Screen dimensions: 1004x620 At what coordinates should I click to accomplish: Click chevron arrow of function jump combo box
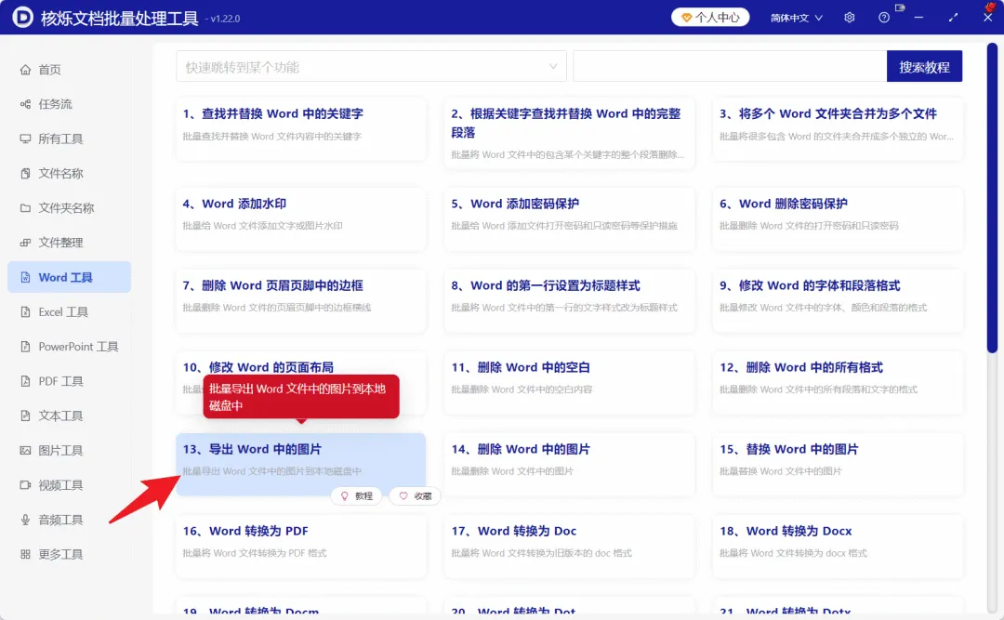[x=552, y=67]
